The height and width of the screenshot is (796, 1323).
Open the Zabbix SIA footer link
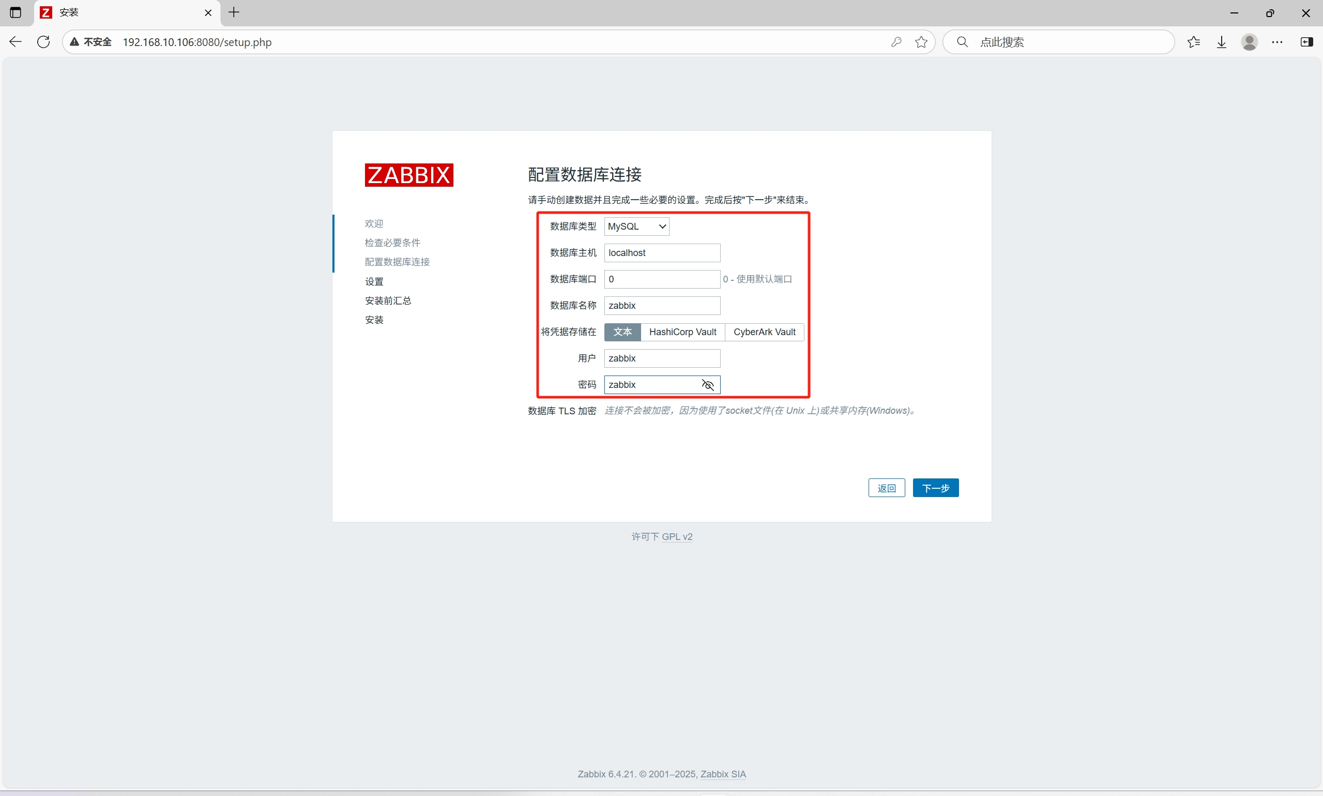click(x=723, y=774)
